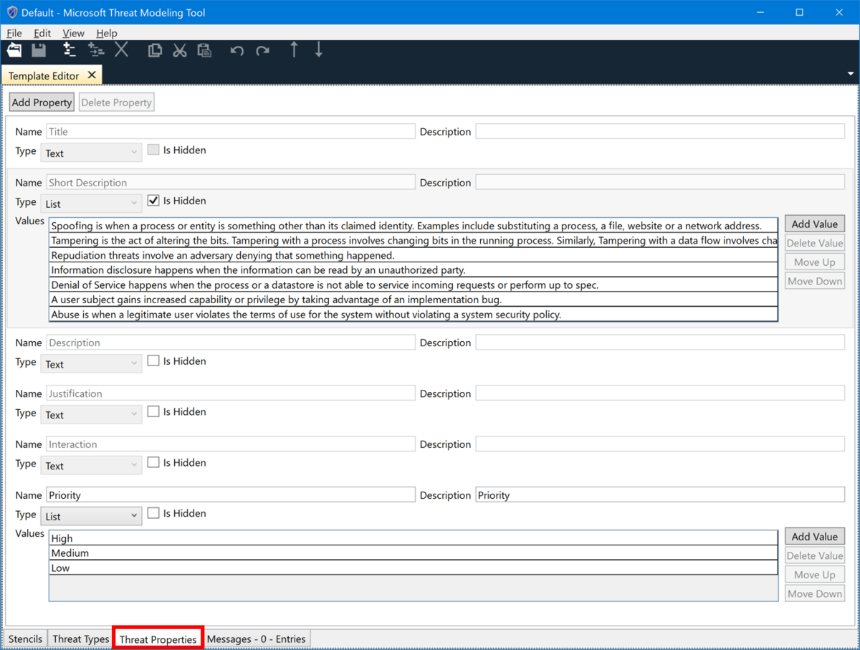
Task: Click the Add Property button
Action: tap(42, 102)
